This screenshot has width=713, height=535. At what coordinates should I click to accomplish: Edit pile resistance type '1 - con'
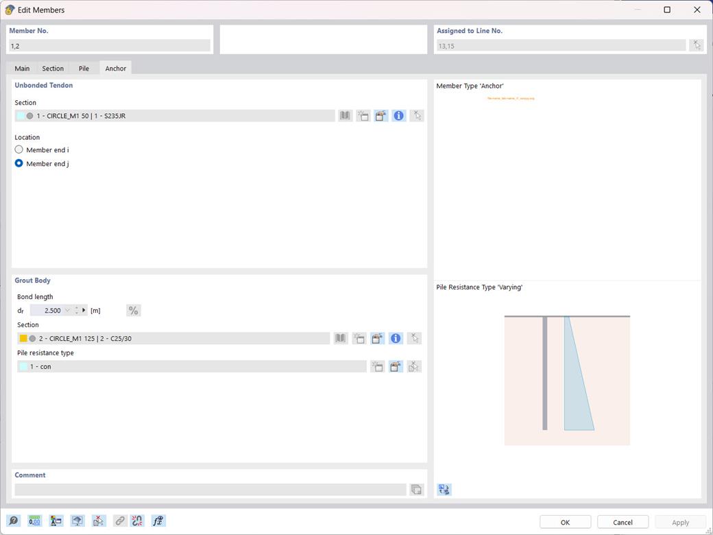[x=396, y=366]
